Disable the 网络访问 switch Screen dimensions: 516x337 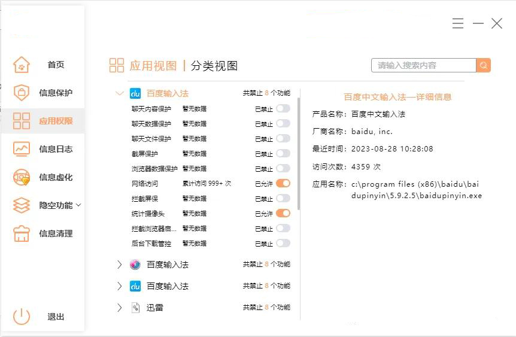pyautogui.click(x=283, y=183)
